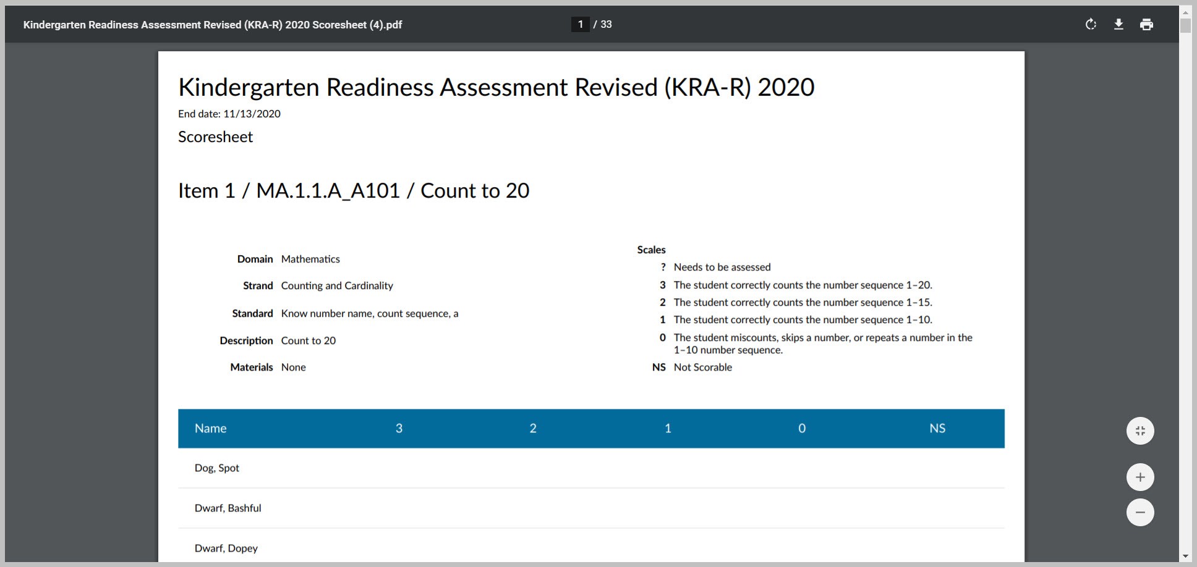Viewport: 1197px width, 567px height.
Task: Click the 'Count to 20' description value
Action: 309,340
